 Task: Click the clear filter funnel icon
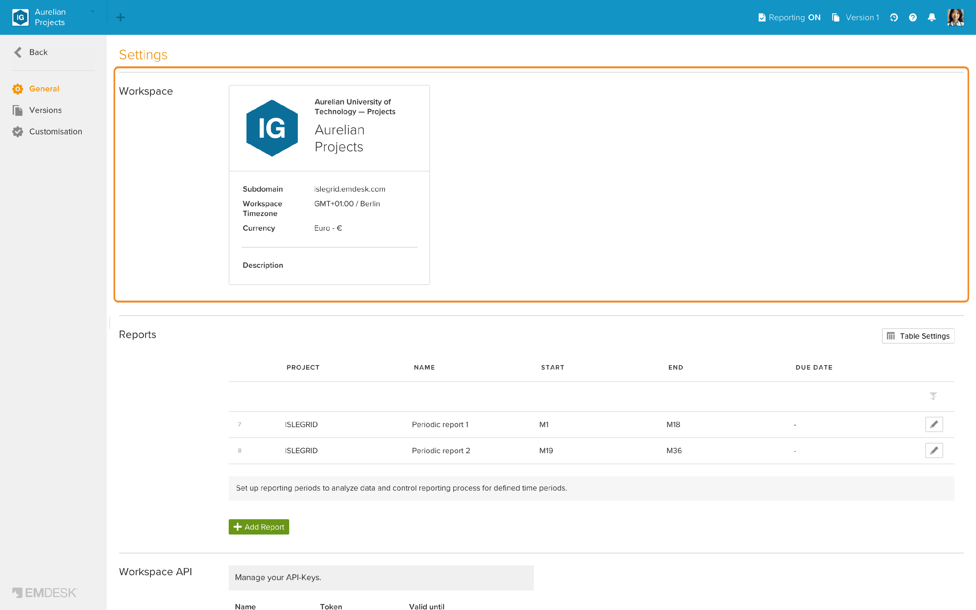point(933,396)
